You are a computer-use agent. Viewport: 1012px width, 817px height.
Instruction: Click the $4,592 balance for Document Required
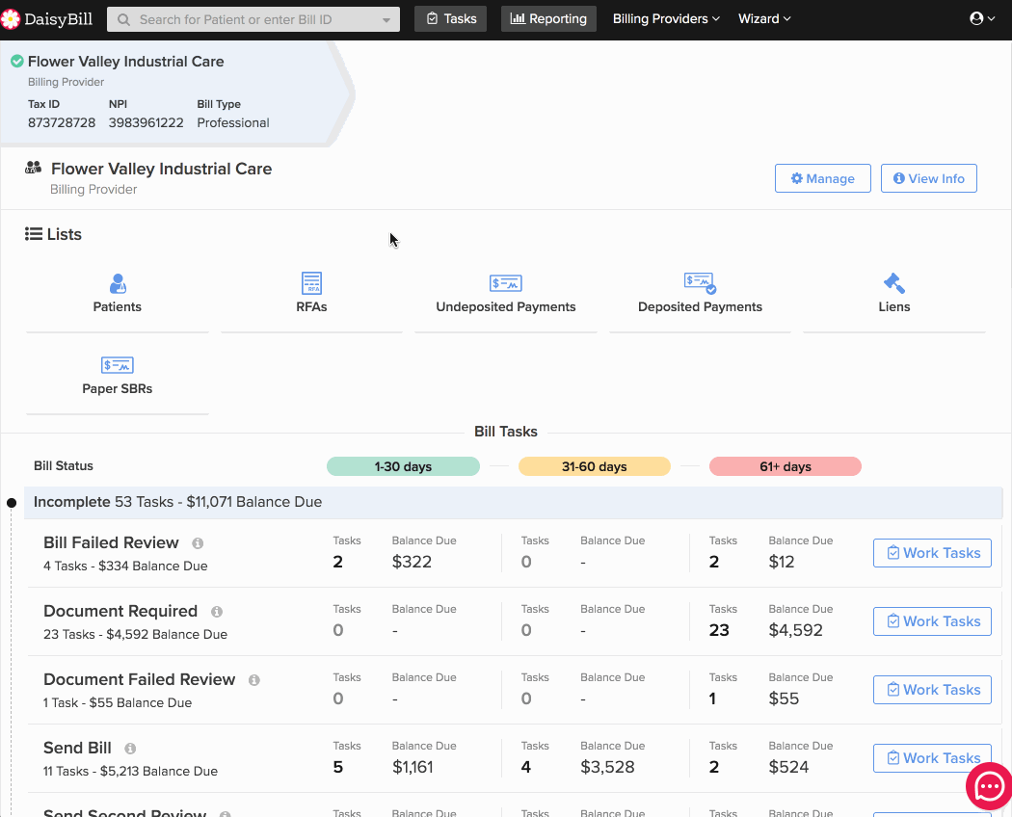[x=796, y=630]
